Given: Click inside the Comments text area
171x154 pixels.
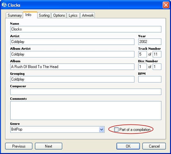Looking at the screenshot, I should [x=86, y=110].
